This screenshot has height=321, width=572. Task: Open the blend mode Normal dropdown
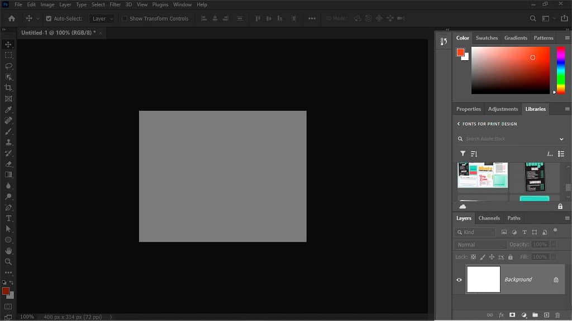click(x=480, y=245)
